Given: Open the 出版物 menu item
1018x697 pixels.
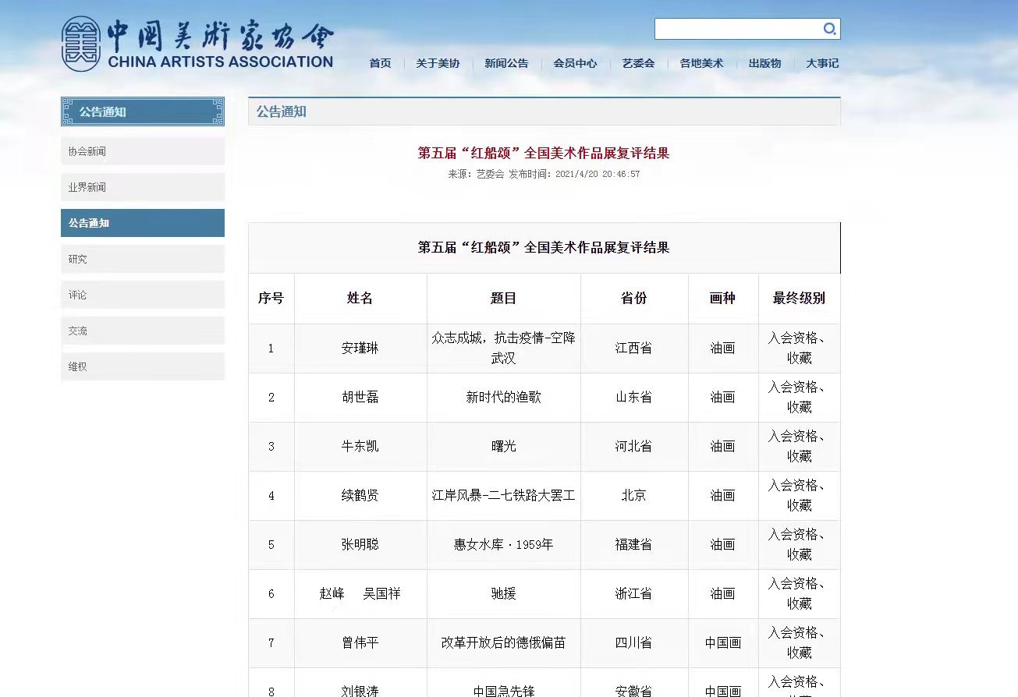Looking at the screenshot, I should 764,64.
